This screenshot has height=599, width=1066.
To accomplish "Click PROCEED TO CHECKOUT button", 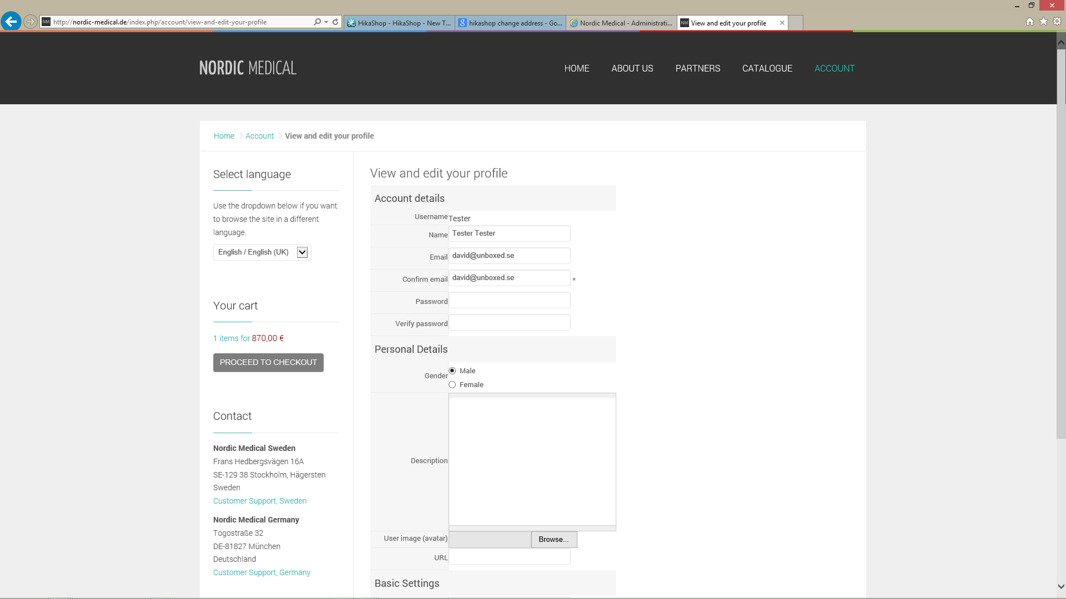I will click(268, 362).
